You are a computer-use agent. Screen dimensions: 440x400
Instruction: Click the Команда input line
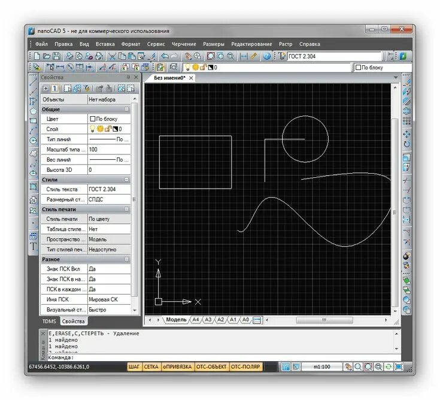(224, 357)
